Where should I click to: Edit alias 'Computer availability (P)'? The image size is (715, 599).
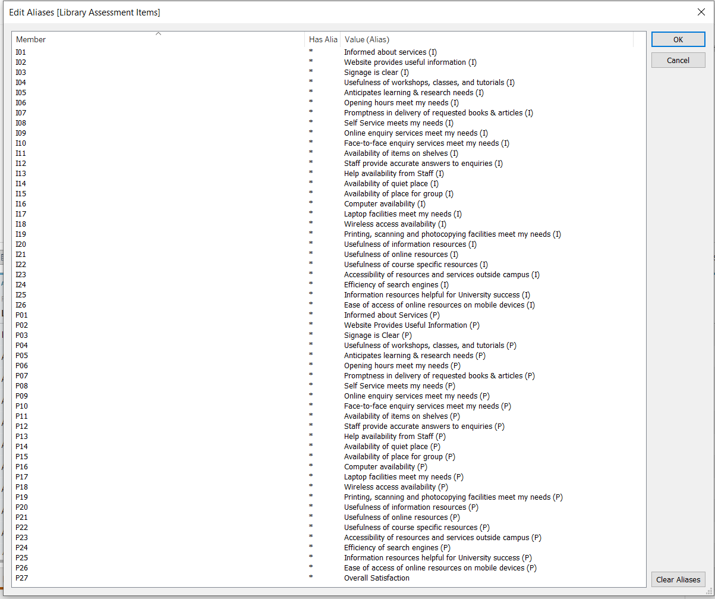pyautogui.click(x=386, y=467)
